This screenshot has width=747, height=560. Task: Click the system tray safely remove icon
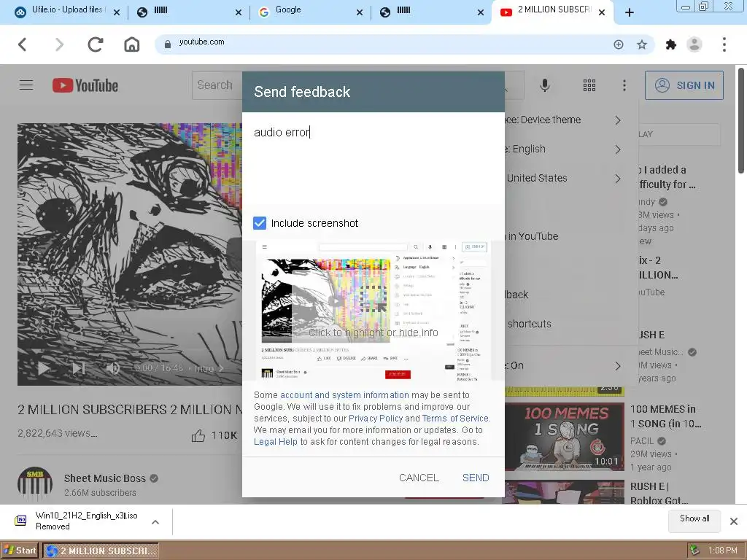(694, 551)
